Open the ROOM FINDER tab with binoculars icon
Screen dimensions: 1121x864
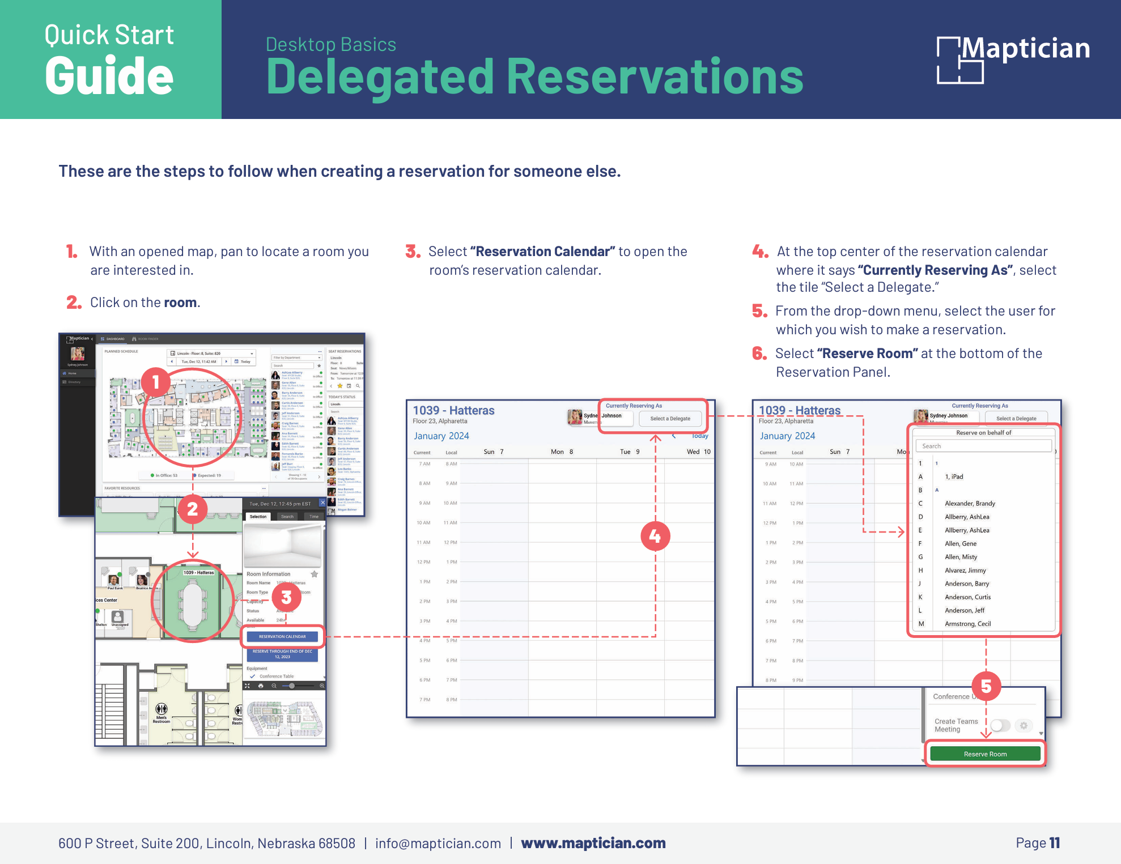point(145,339)
